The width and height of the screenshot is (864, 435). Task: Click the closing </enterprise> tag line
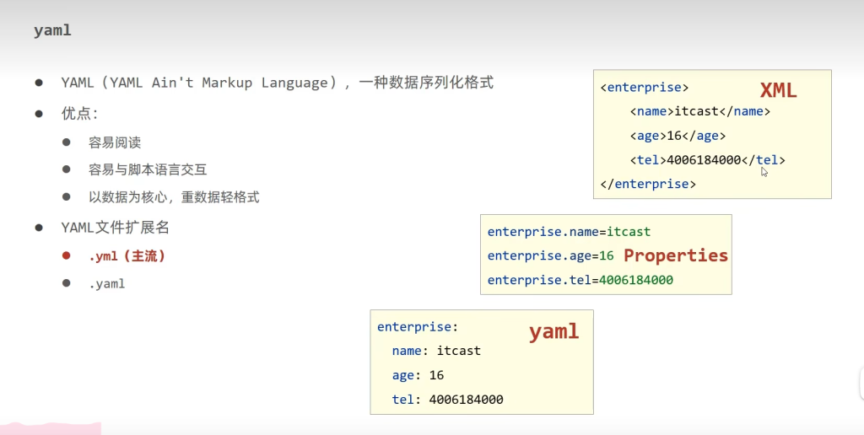(647, 184)
